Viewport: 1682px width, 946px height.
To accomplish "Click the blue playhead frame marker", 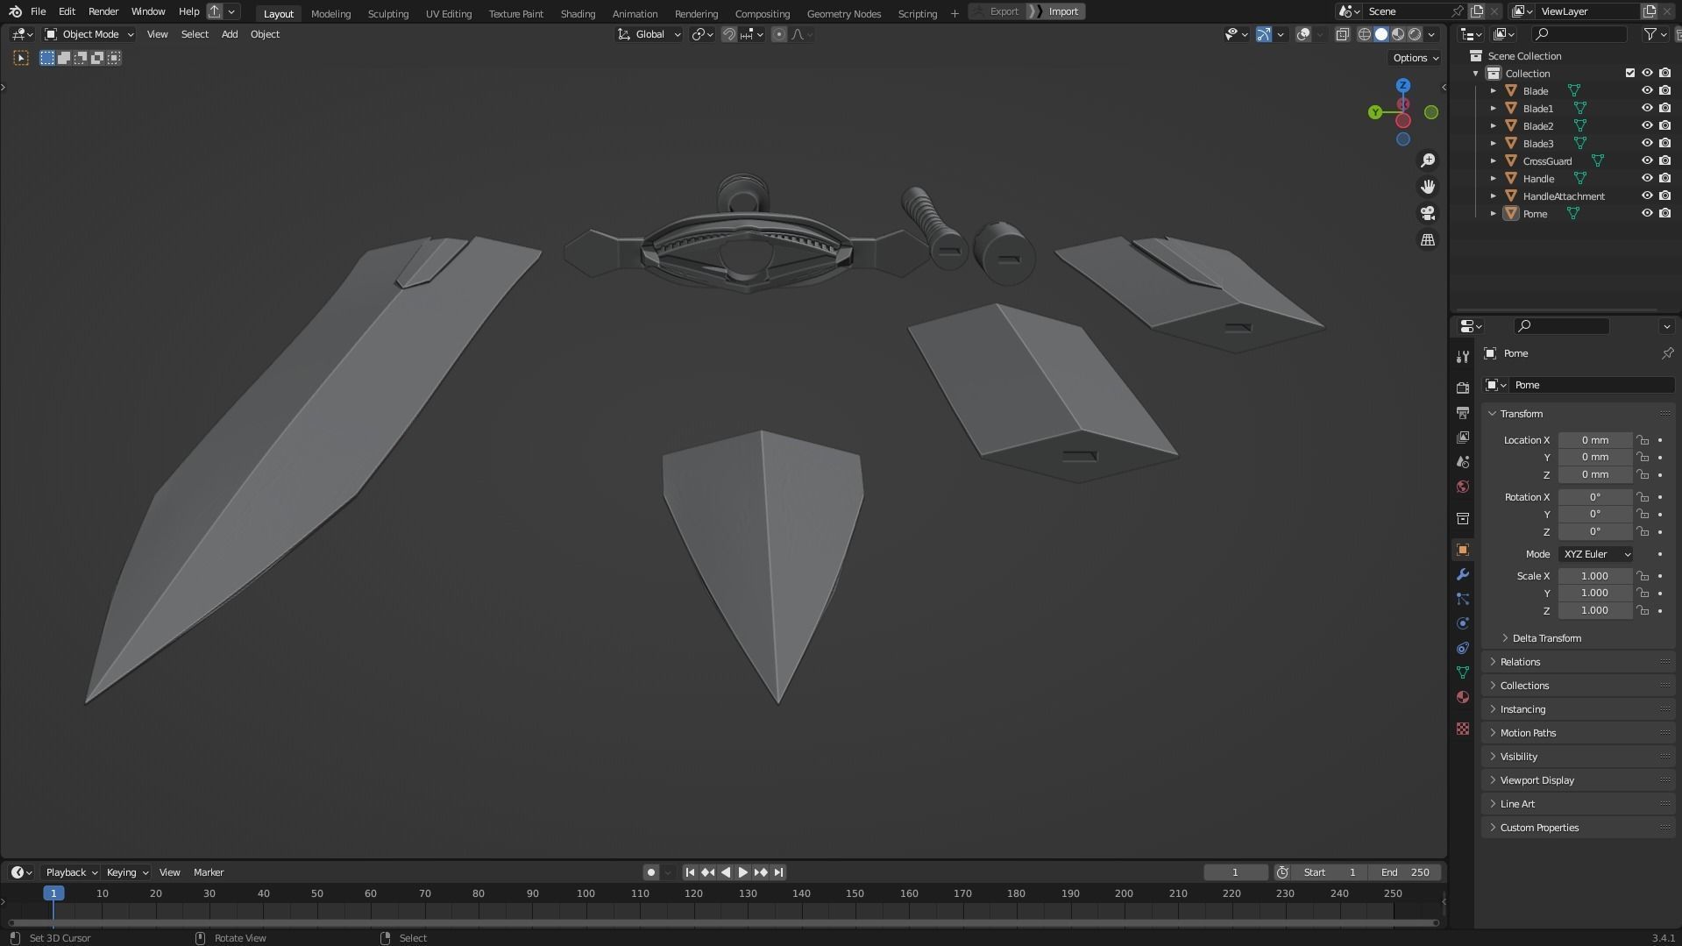I will (53, 893).
